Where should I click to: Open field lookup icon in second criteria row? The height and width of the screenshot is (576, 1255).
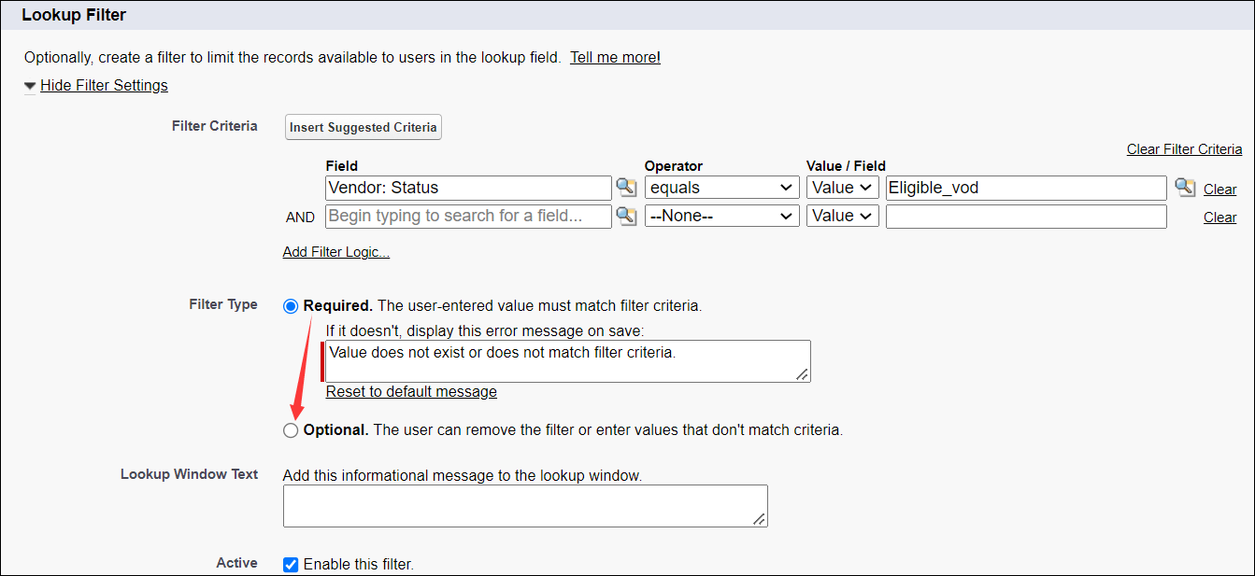[x=626, y=217]
